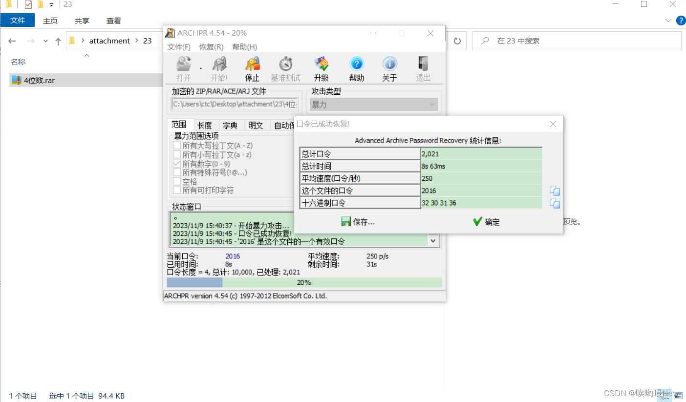686x402 pixels.
Task: Click the 20% progress bar
Action: click(x=304, y=282)
